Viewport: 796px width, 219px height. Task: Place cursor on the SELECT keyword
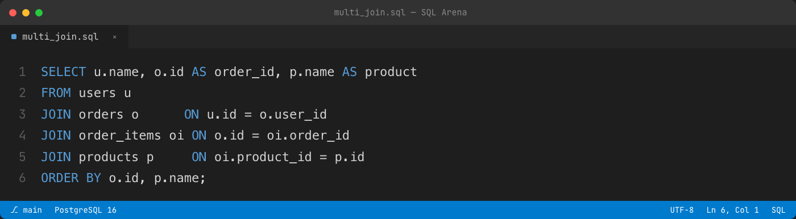point(63,72)
